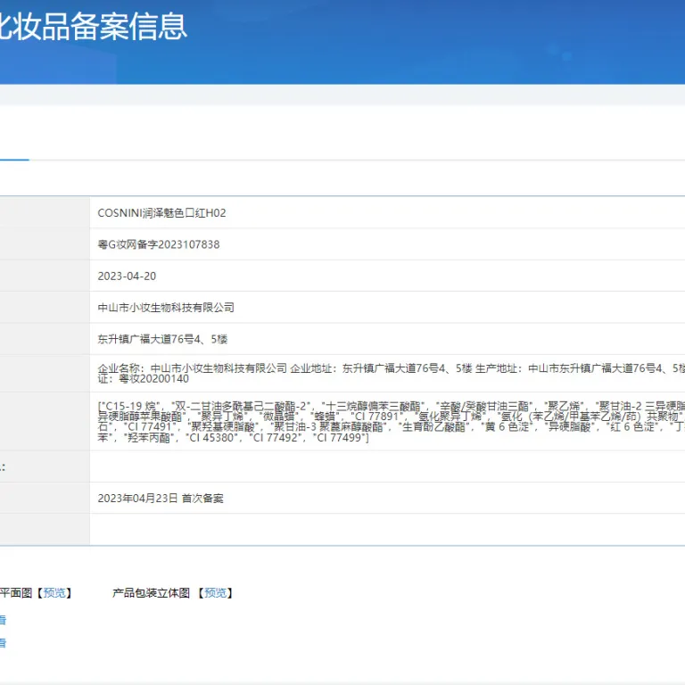Click license number 粤妆20200140
685x685 pixels.
click(153, 379)
